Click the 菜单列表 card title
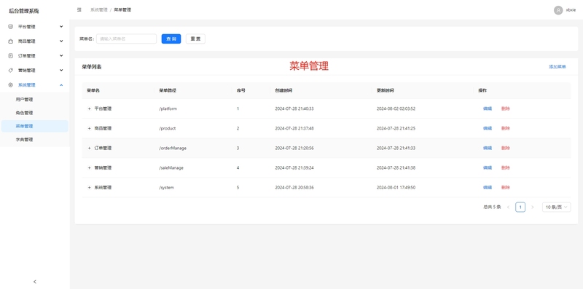The height and width of the screenshot is (289, 583). point(92,67)
